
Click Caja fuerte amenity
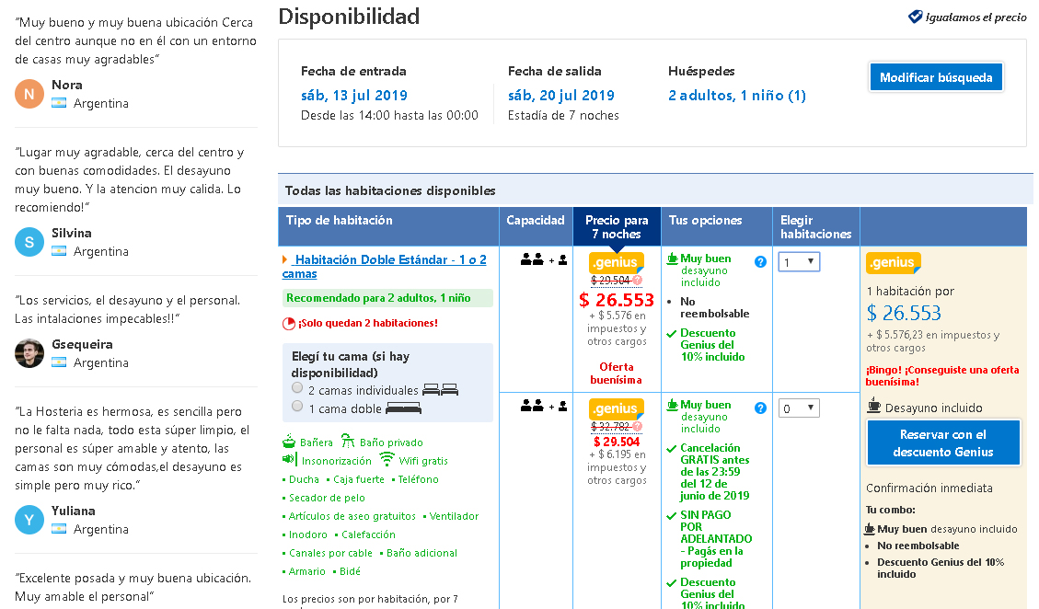(359, 478)
